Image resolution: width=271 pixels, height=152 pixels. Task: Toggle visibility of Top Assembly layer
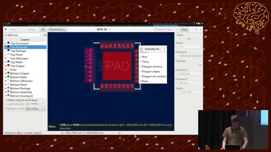(6, 47)
